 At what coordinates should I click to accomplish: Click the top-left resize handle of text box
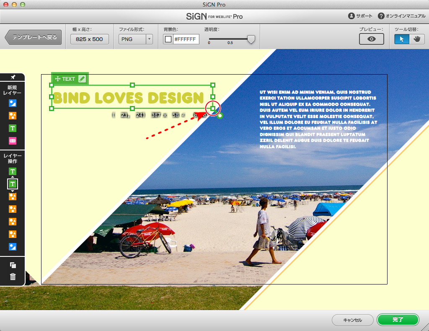point(52,85)
